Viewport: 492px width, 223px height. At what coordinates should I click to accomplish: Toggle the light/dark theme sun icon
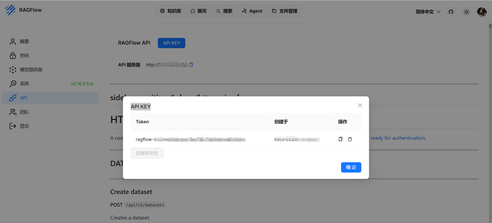[466, 12]
